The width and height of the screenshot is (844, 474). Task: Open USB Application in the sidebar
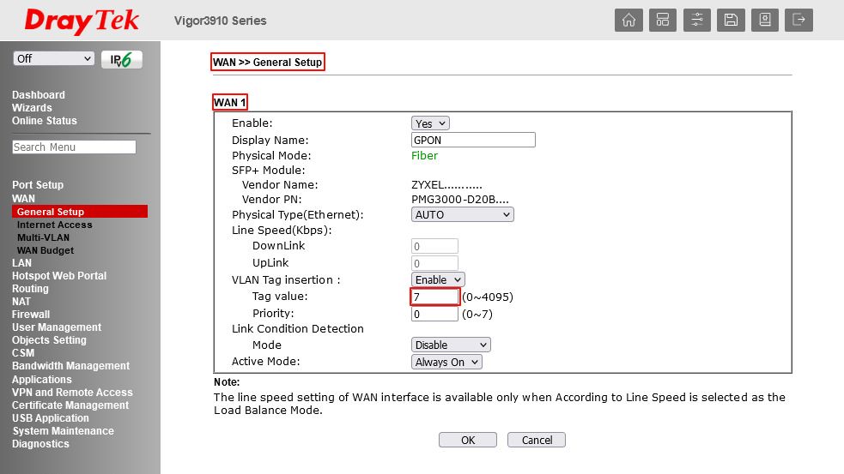50,418
